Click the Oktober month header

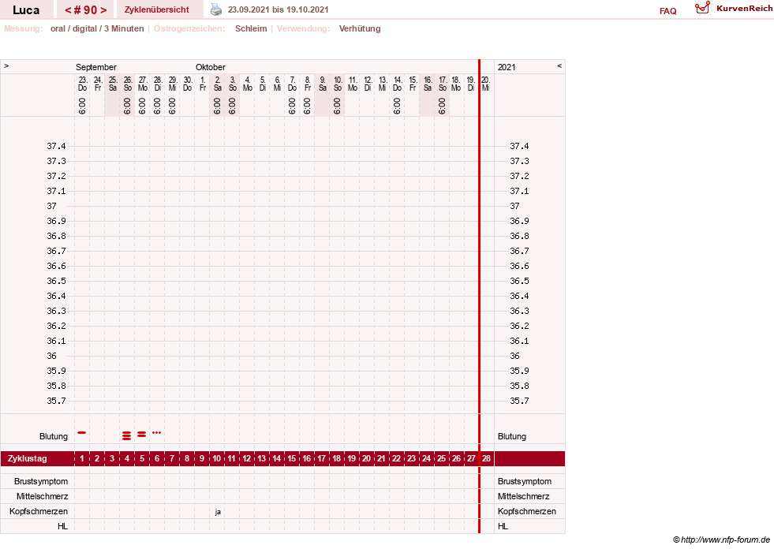pos(211,67)
